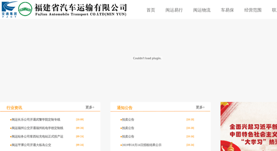Open news 闽运平潭公司开通大练岛公交
The height and width of the screenshot is (151, 277).
(31, 145)
